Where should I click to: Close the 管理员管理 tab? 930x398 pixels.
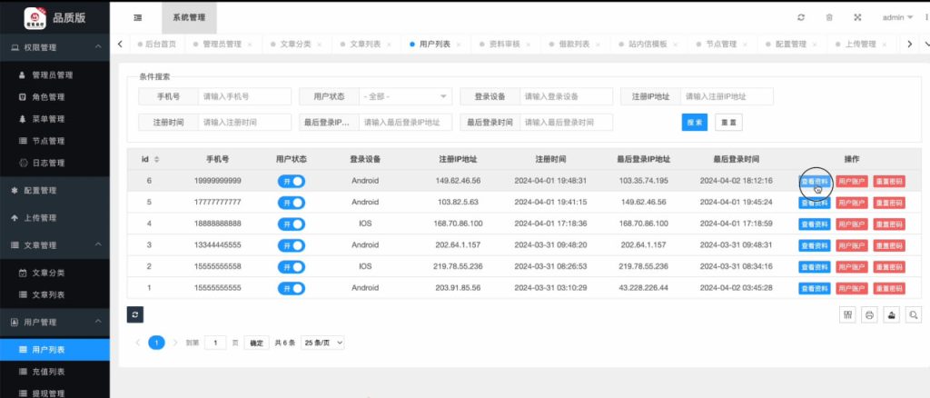[x=250, y=45]
